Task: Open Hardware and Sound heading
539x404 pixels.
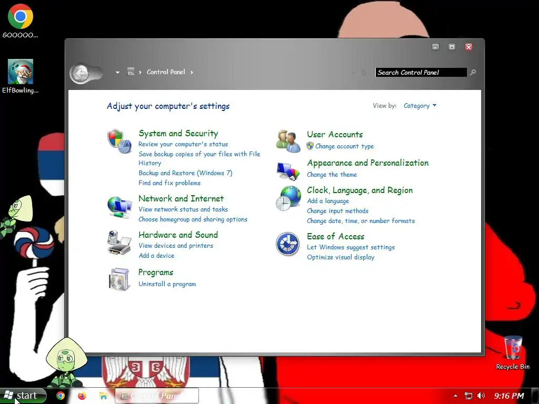Action: 178,235
